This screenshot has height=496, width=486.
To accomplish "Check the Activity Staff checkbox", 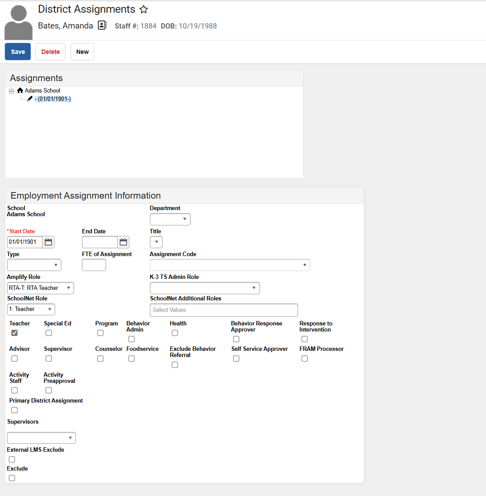I will pos(14,391).
